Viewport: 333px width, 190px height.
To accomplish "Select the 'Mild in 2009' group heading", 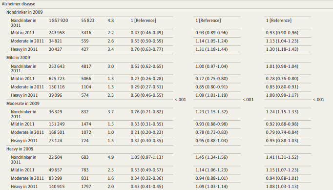I will (18, 58).
